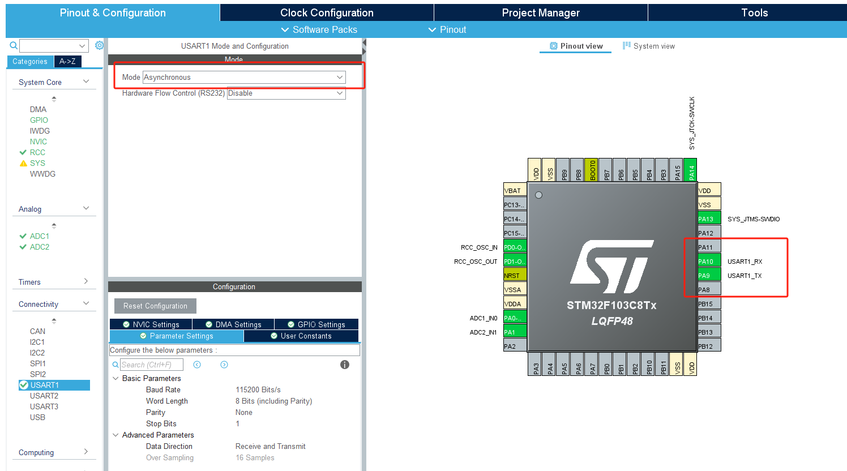
Task: Click the info icon in parameter settings
Action: coord(345,365)
